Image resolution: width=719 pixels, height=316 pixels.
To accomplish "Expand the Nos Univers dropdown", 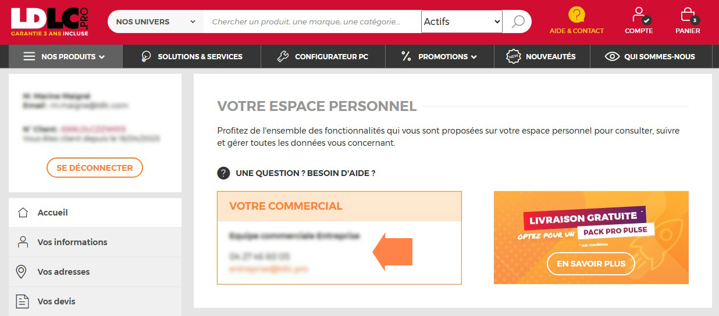I will click(x=155, y=22).
